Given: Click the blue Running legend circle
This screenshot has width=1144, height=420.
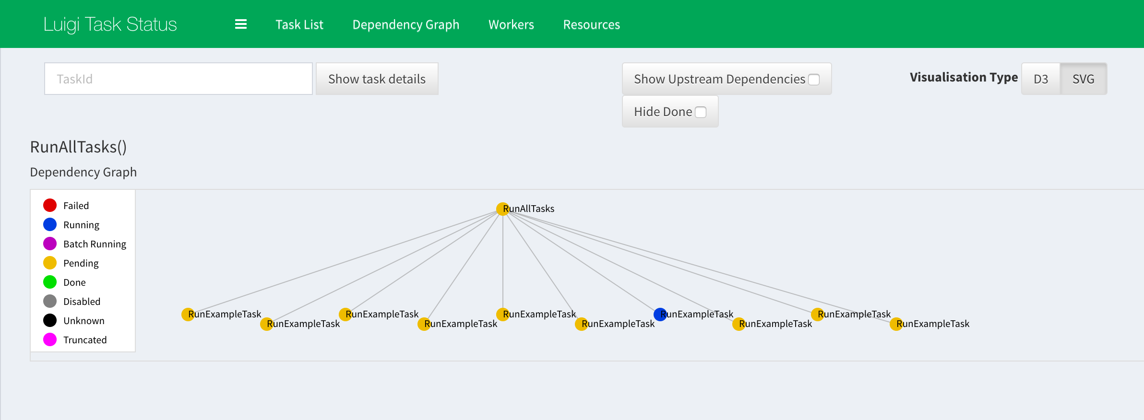Looking at the screenshot, I should pyautogui.click(x=50, y=224).
